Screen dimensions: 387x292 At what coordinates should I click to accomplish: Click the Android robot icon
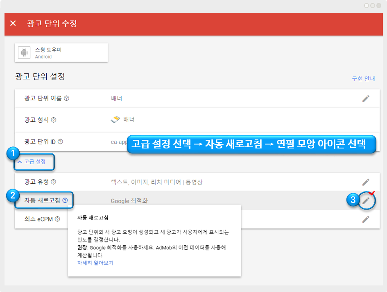point(25,53)
